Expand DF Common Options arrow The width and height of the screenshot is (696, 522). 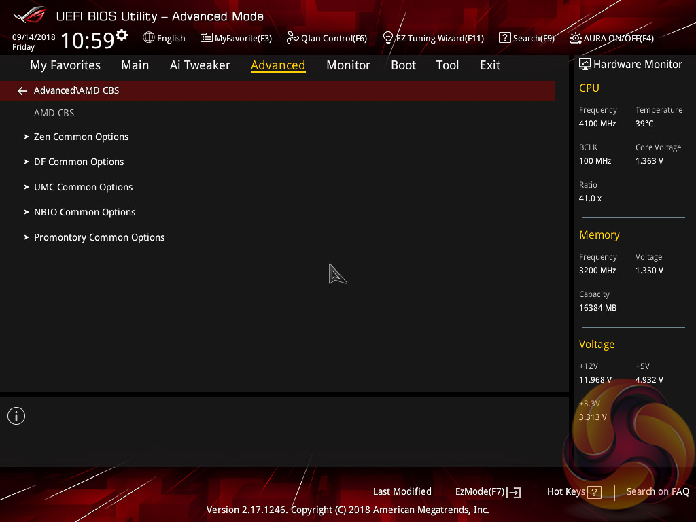point(27,162)
